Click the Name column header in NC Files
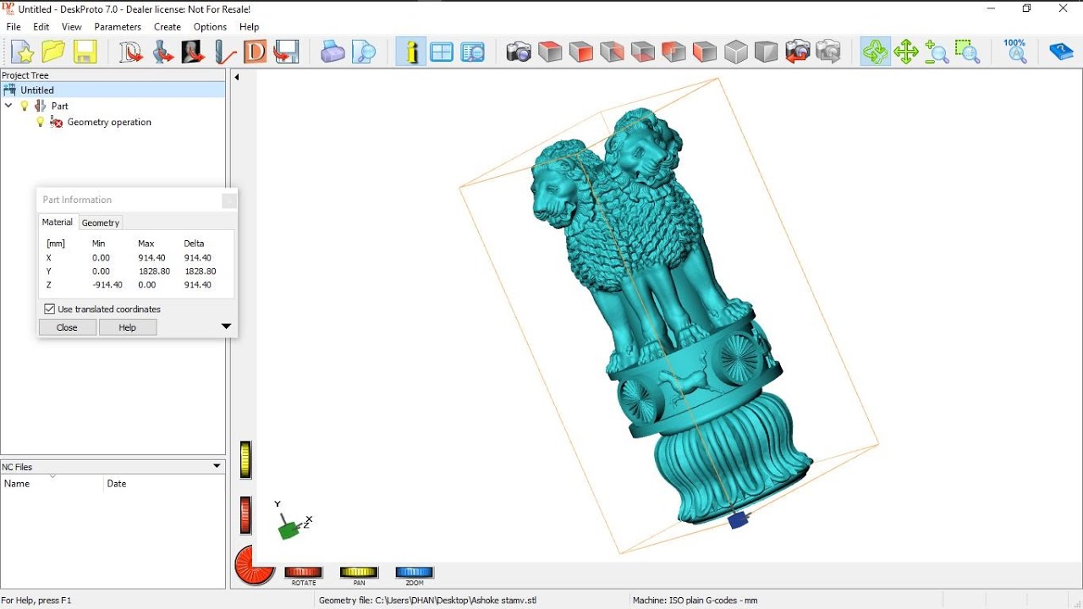 point(52,484)
